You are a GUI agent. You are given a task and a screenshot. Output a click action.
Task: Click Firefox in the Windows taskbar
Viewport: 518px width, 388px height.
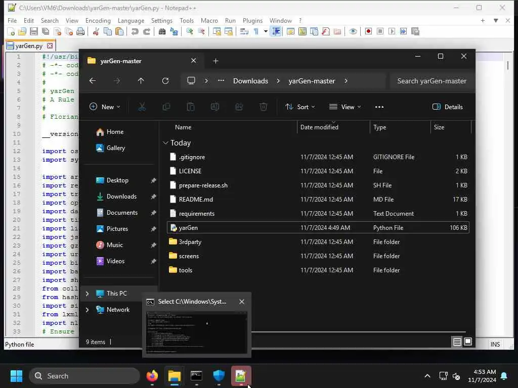152,376
